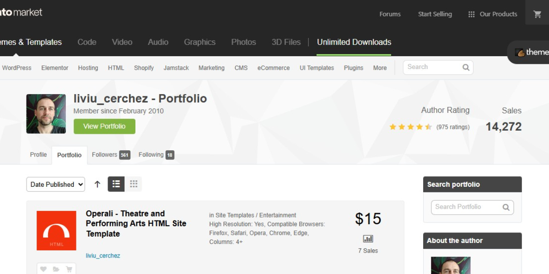This screenshot has height=274, width=549.
Task: Select the eCommerce category
Action: click(274, 68)
